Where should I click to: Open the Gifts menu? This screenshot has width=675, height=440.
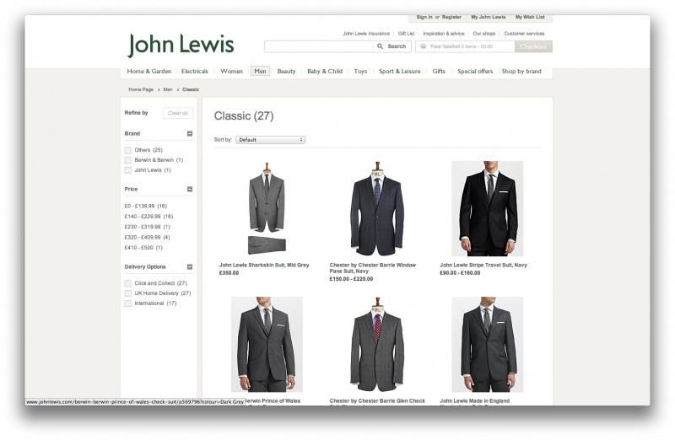tap(439, 71)
